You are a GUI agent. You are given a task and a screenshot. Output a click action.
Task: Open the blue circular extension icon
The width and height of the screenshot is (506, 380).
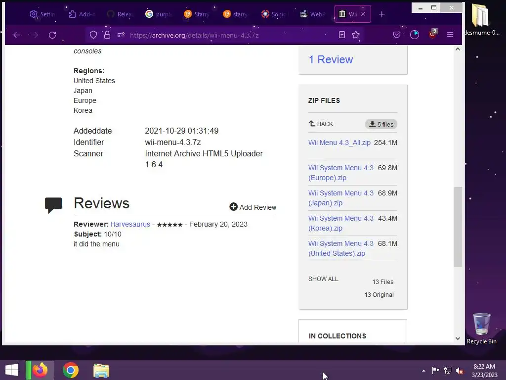tap(415, 35)
